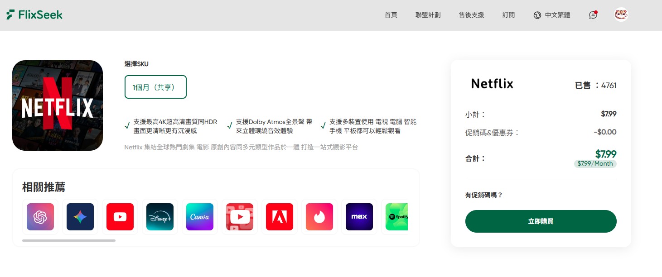
Task: Click the 選擇SKU label
Action: [136, 64]
